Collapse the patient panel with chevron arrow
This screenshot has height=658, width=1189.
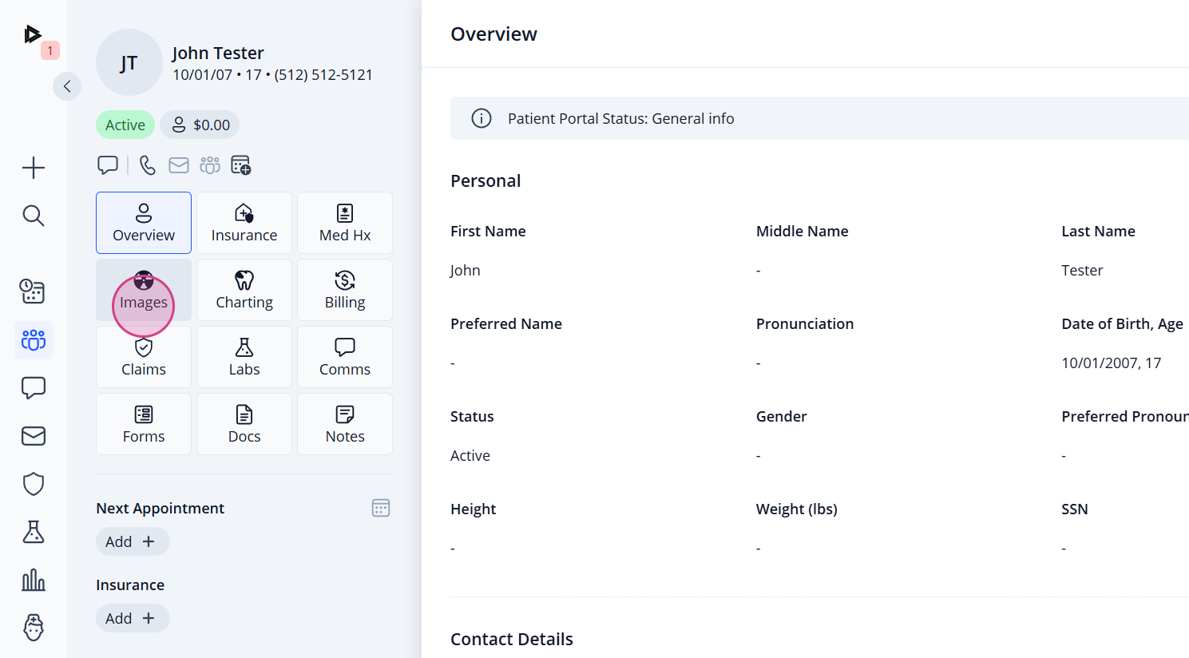click(x=67, y=86)
